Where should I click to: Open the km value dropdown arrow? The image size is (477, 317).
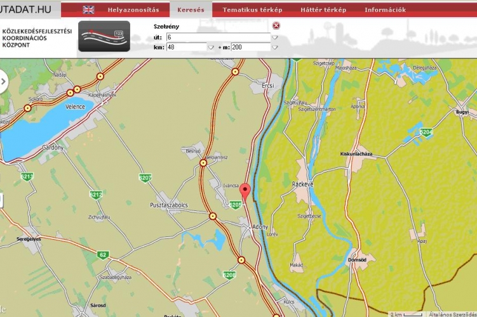pyautogui.click(x=211, y=48)
